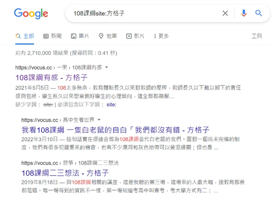Click the URL breadcrumb https://vocus.cc › 曾箏
277x202 pixels.
70,163
